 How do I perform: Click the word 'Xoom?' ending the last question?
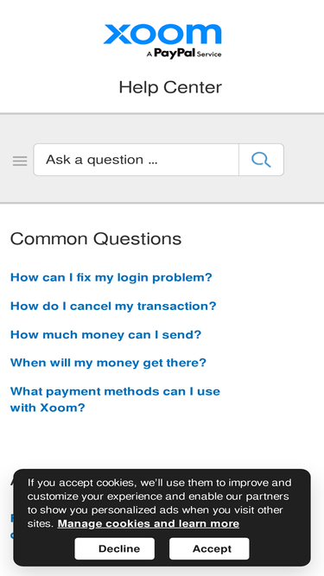[x=62, y=408]
